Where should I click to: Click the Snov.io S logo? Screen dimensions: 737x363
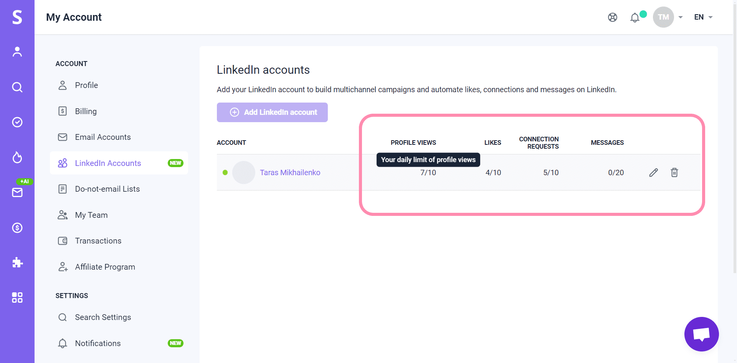(x=17, y=17)
